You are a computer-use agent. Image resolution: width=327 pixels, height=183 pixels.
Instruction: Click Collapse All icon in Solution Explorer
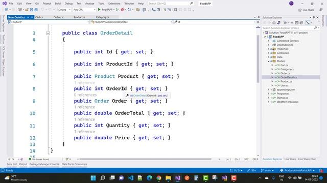point(296,22)
